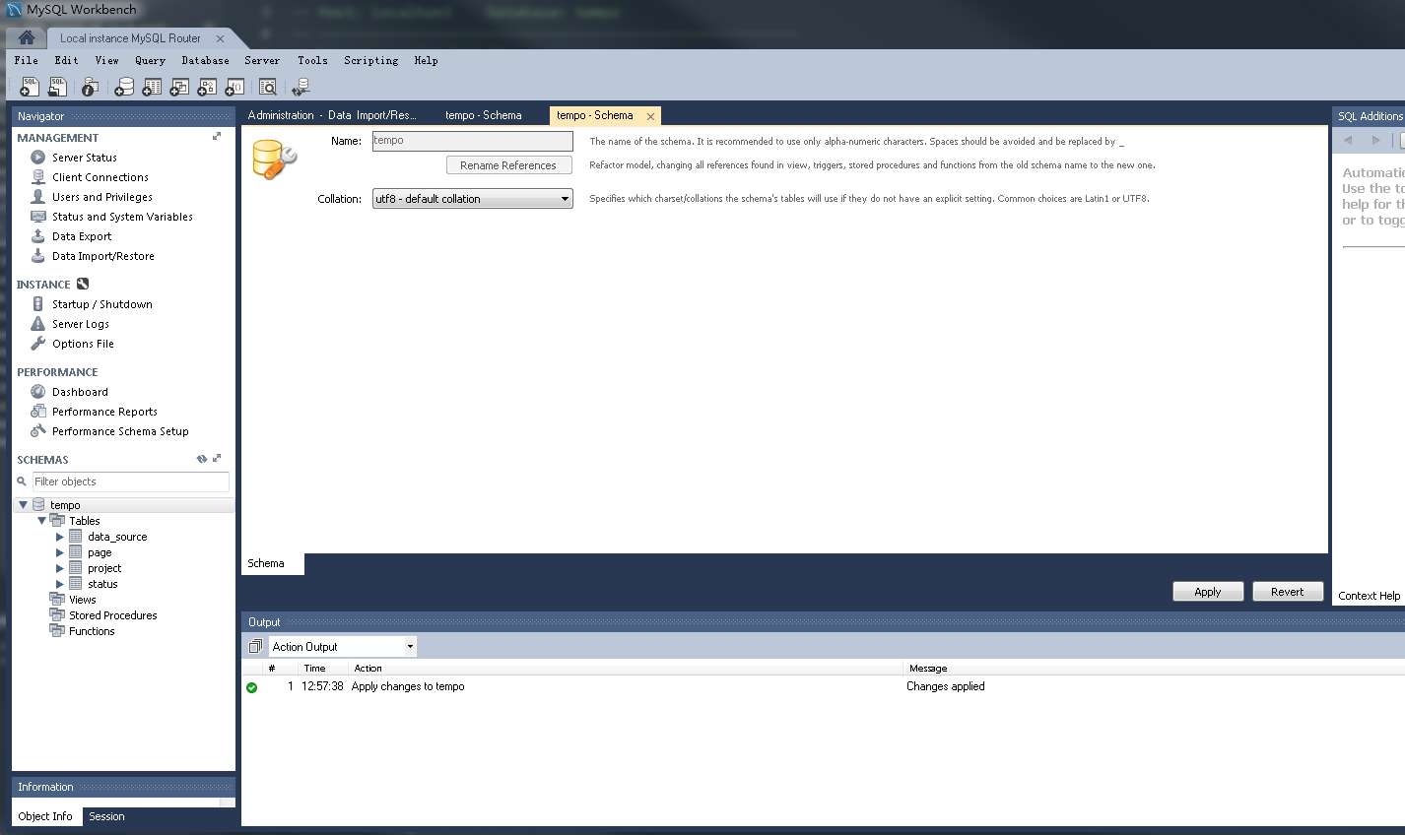The width and height of the screenshot is (1405, 835).
Task: Select the Views tree node
Action: point(82,600)
